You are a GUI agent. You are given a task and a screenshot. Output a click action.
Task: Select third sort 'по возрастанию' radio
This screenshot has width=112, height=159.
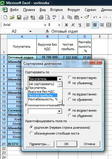(x=69, y=110)
